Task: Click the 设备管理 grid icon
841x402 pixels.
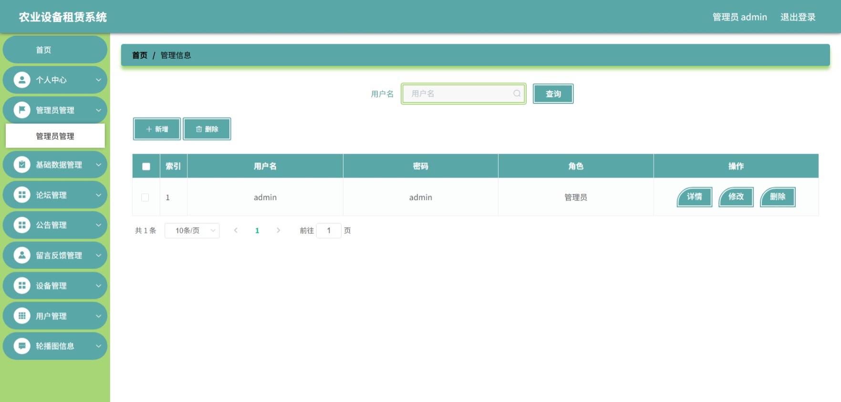Action: click(x=21, y=286)
